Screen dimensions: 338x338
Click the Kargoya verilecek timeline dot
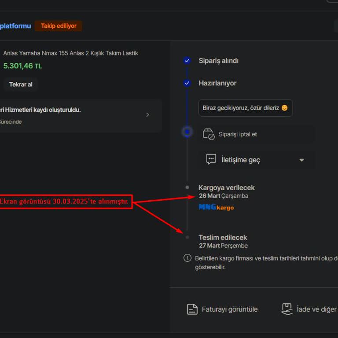tap(187, 187)
